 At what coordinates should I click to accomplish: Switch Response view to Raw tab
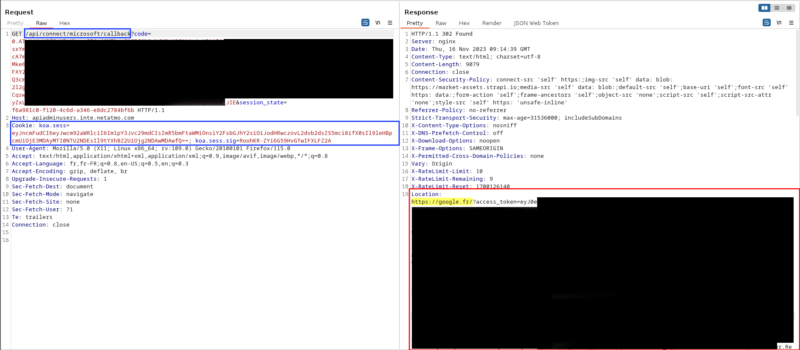click(x=441, y=23)
